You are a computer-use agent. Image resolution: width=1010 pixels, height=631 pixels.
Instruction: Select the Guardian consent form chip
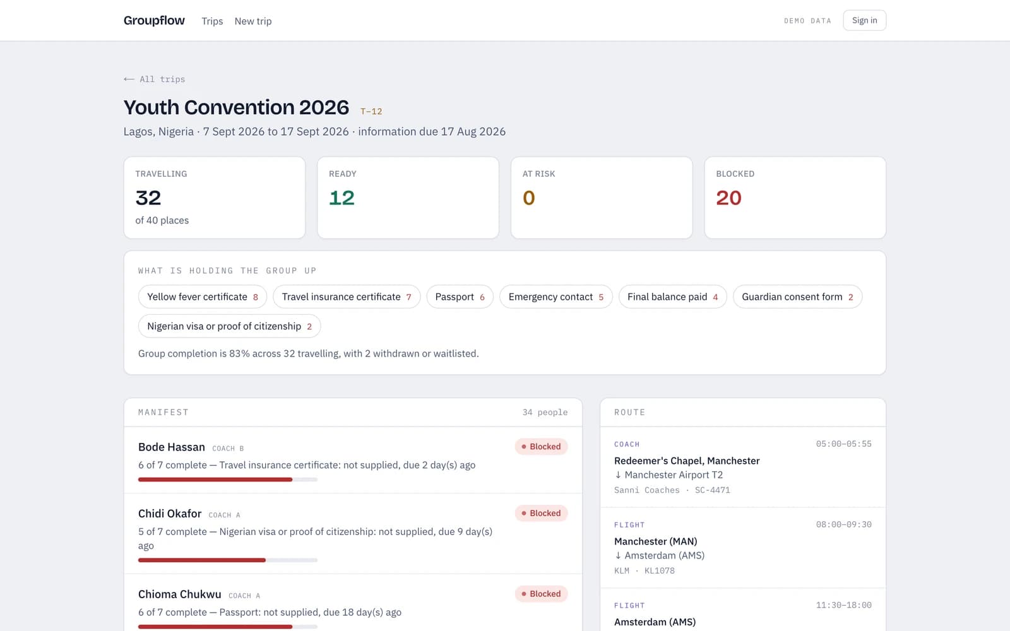[x=797, y=297]
